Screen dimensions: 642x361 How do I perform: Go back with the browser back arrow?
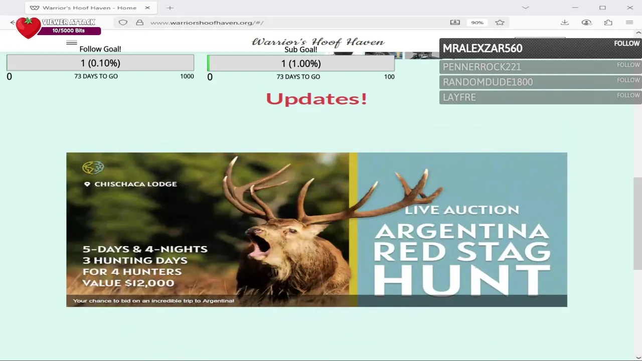(x=13, y=23)
